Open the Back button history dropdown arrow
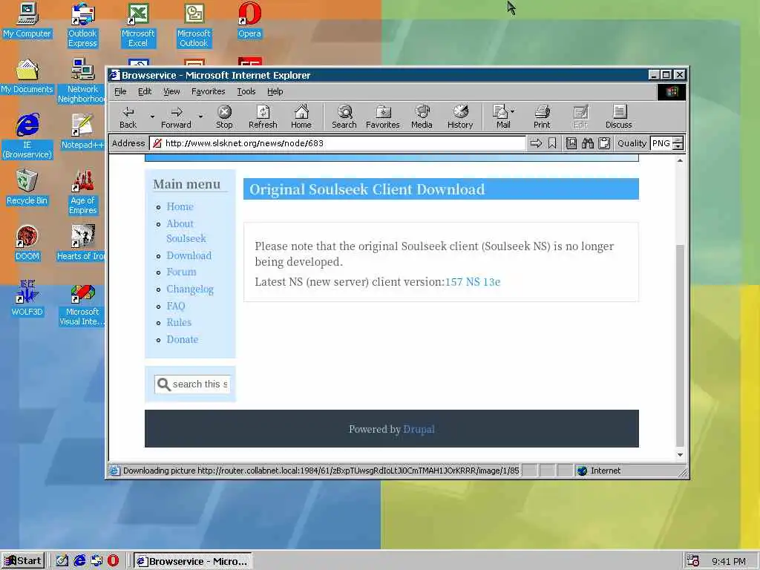The height and width of the screenshot is (570, 760). (152, 117)
